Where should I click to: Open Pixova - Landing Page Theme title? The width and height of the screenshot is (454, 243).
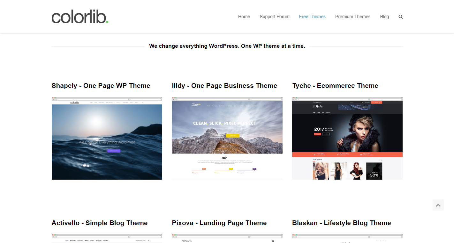[x=219, y=223]
